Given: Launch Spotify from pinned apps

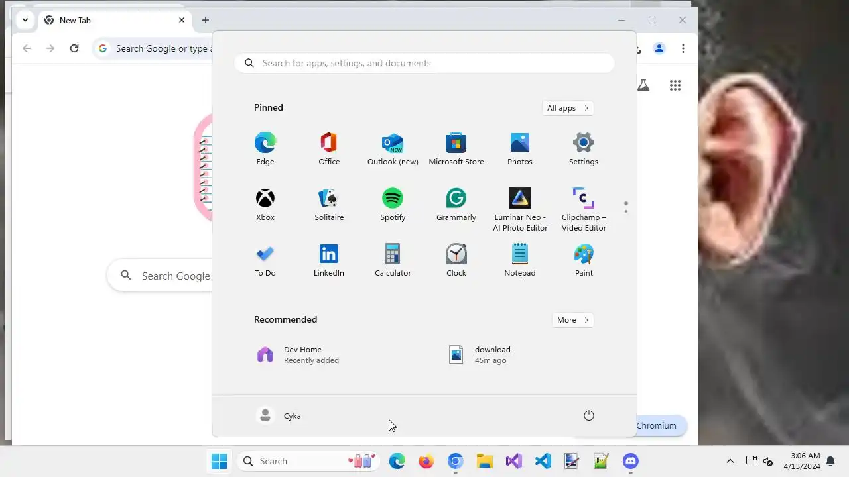Looking at the screenshot, I should (x=393, y=205).
